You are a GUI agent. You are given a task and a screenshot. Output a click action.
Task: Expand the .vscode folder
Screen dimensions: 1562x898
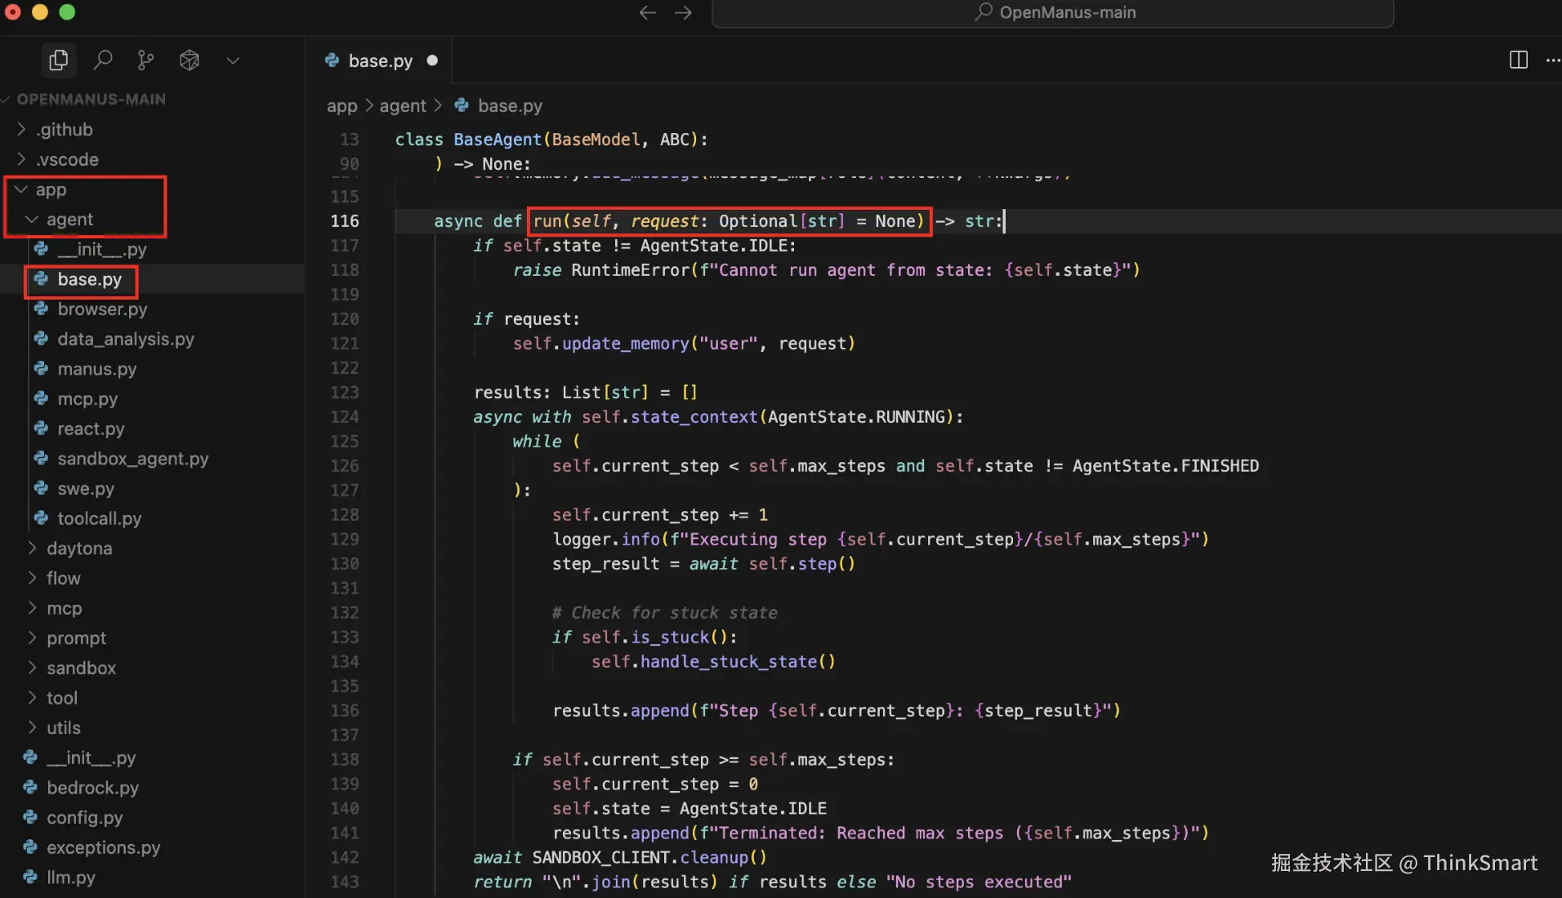click(68, 160)
